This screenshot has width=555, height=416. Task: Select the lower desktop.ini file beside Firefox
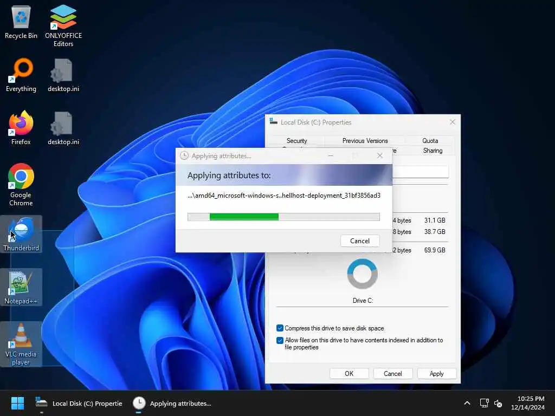pos(63,128)
